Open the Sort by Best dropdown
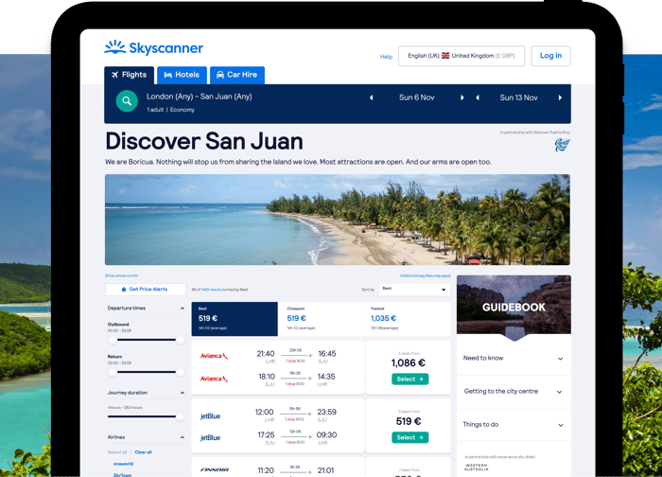Image resolution: width=662 pixels, height=477 pixels. click(414, 290)
